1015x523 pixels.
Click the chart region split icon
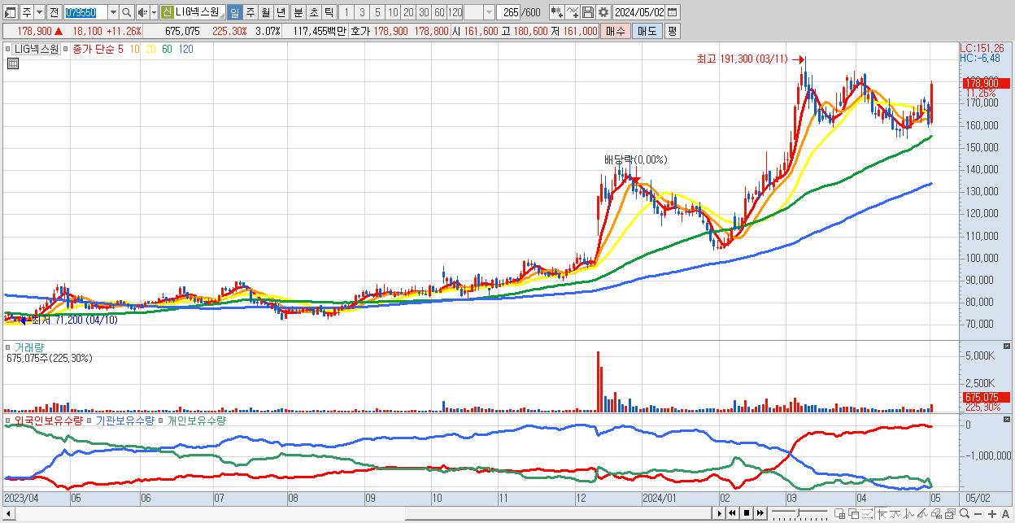(x=840, y=514)
